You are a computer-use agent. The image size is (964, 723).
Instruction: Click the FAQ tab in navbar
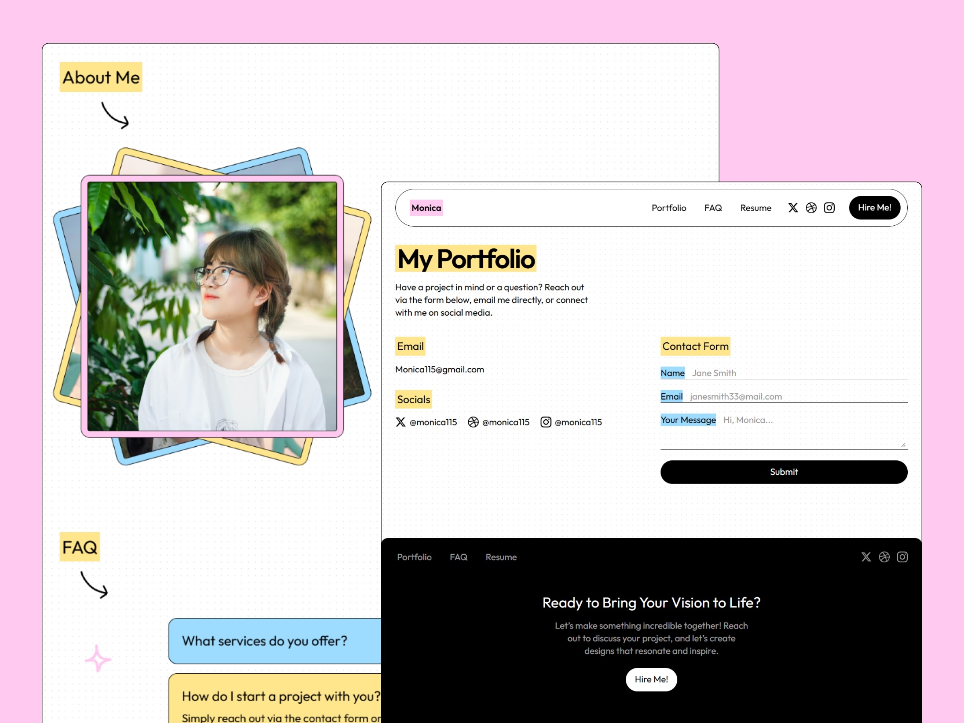click(x=712, y=207)
